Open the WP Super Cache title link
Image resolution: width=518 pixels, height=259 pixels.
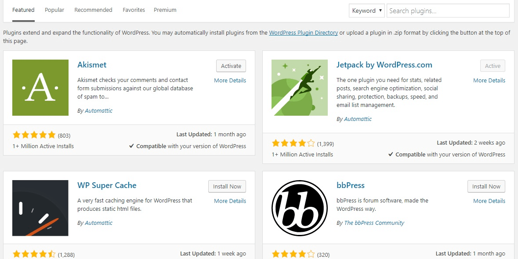107,185
